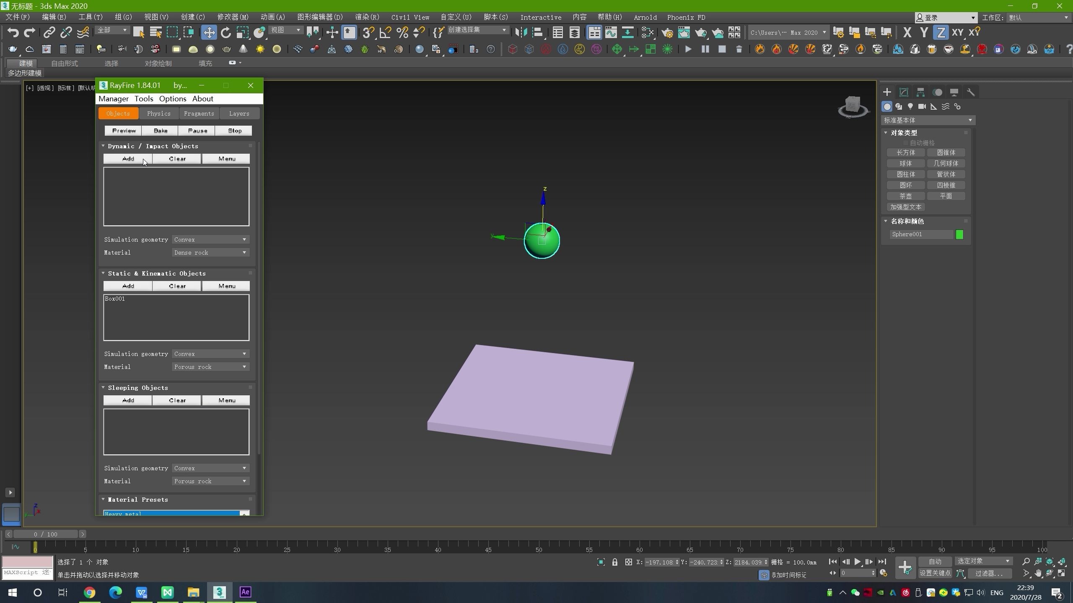Open the 标准基本体 primitives dropdown
This screenshot has height=603, width=1073.
coord(928,120)
